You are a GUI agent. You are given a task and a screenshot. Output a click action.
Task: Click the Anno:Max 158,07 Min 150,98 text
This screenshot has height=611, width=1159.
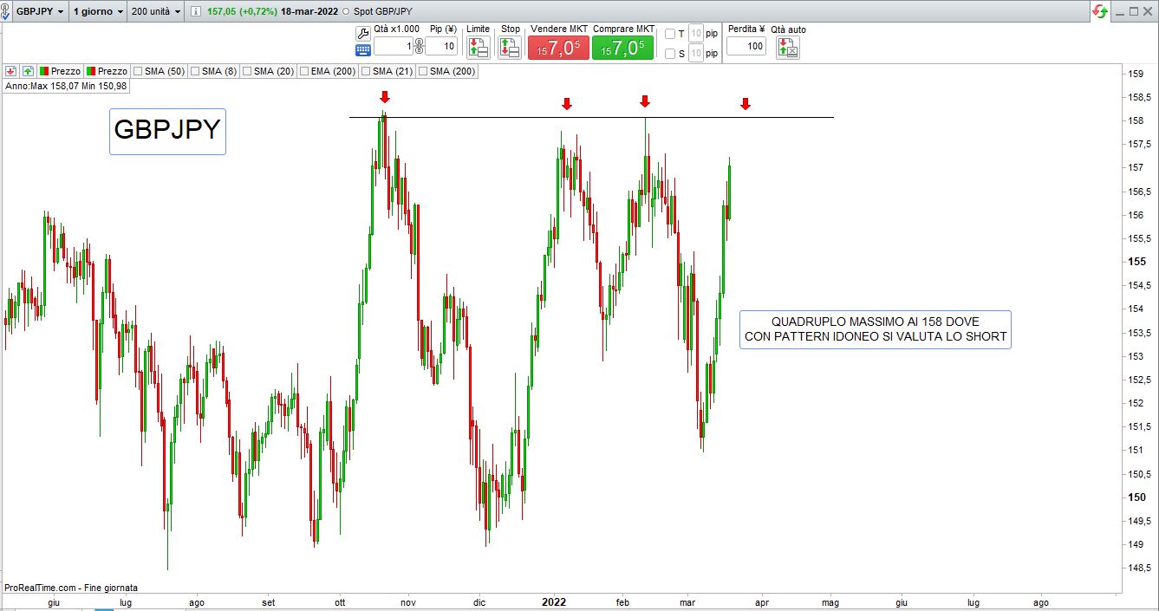(66, 86)
